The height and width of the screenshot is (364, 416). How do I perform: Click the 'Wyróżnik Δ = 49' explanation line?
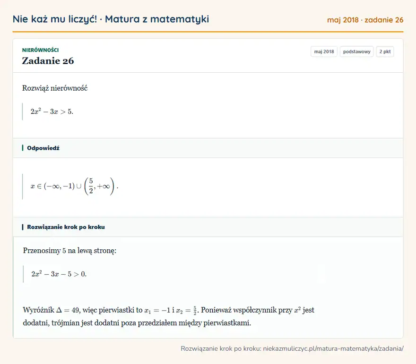[168, 310]
